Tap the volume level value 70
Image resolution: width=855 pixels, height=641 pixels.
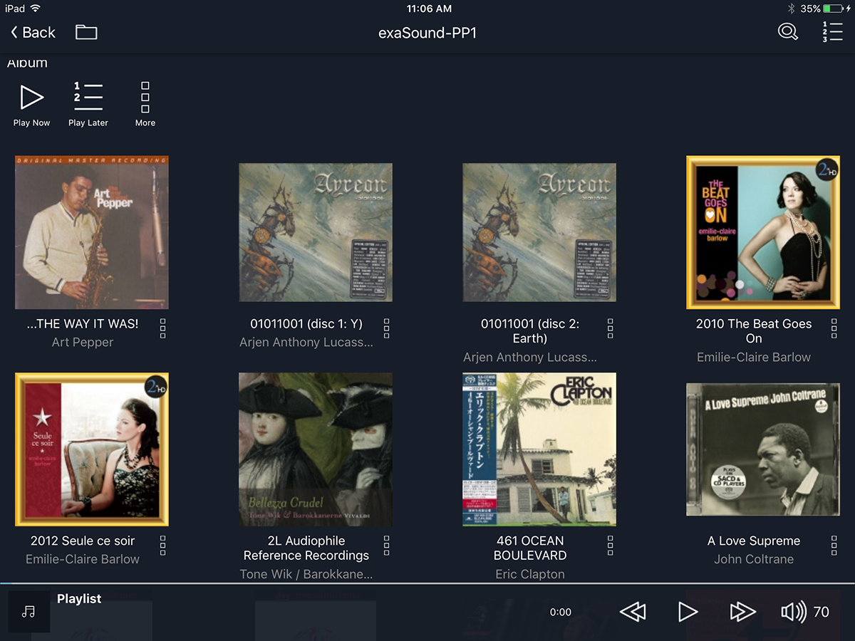[x=822, y=612]
